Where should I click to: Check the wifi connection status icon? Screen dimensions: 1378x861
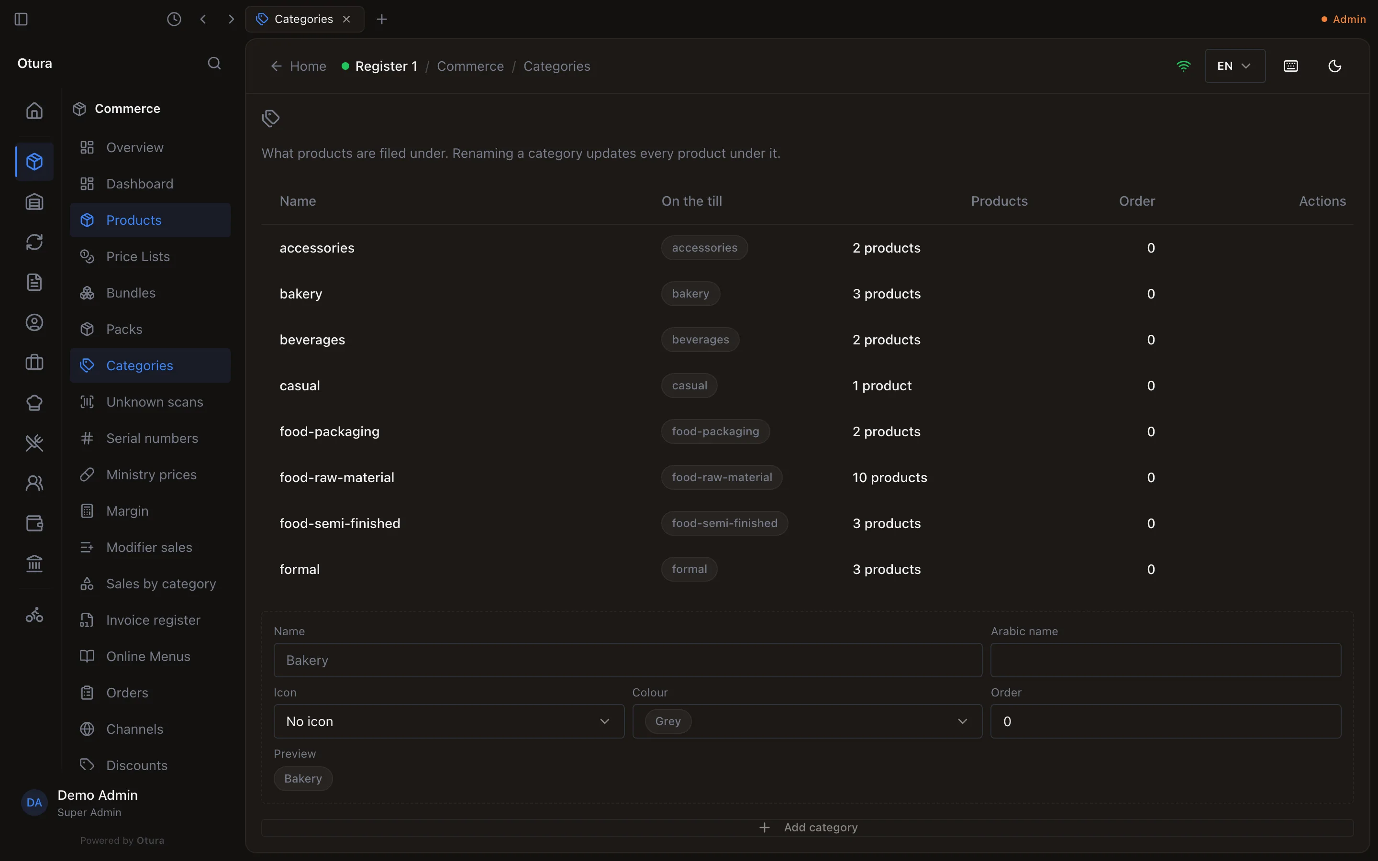pyautogui.click(x=1183, y=66)
